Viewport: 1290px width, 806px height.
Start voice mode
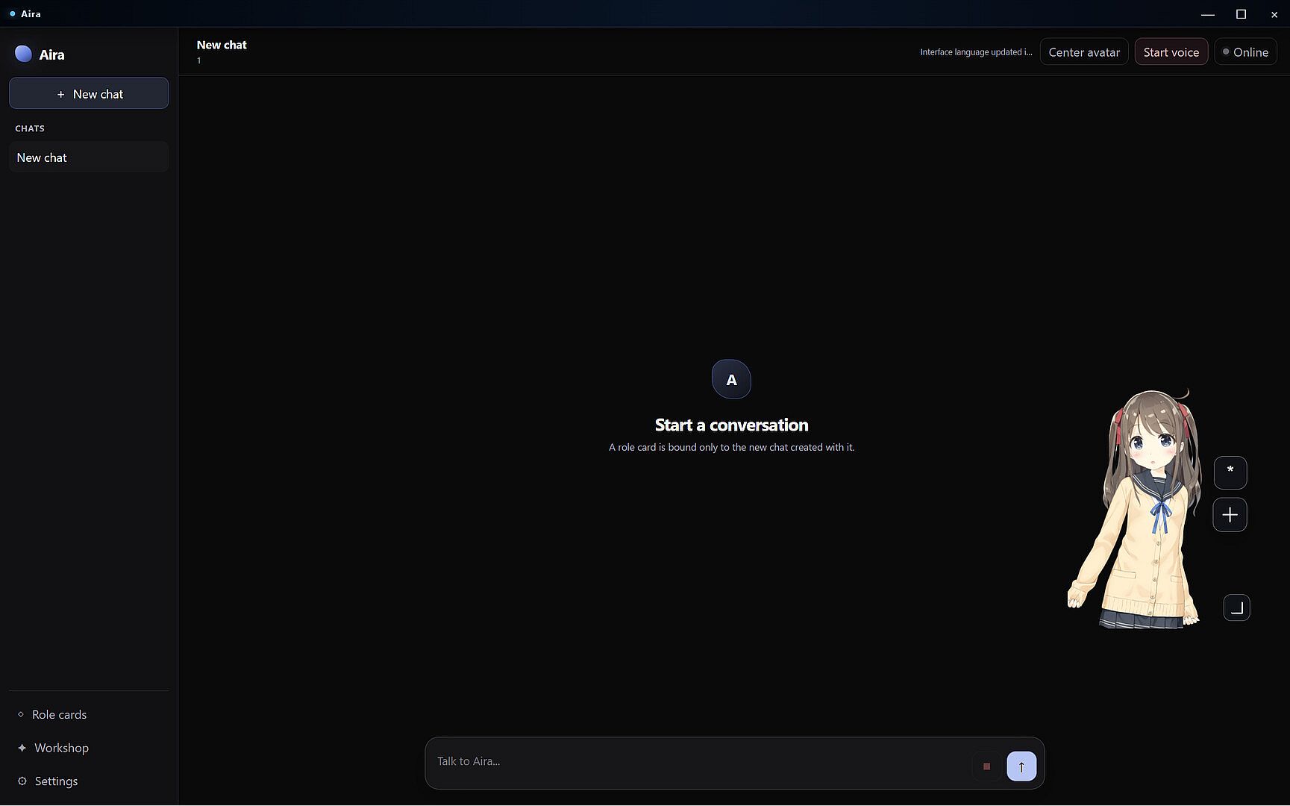pyautogui.click(x=1171, y=52)
